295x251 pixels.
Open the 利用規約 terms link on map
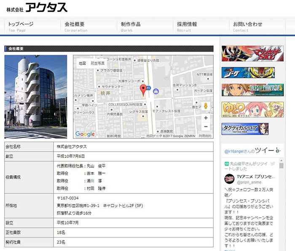205,136
